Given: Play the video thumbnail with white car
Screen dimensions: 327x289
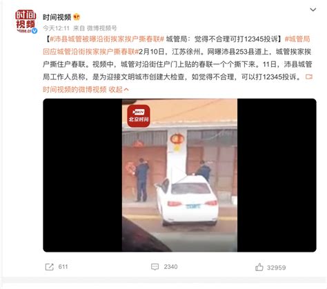Looking at the screenshot, I should click(179, 175).
